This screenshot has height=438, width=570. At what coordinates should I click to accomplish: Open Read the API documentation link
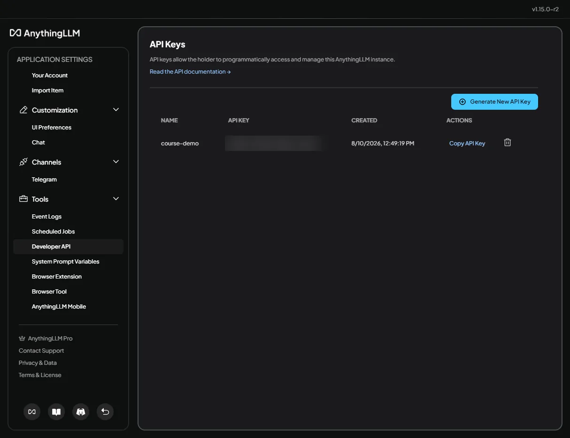point(190,72)
